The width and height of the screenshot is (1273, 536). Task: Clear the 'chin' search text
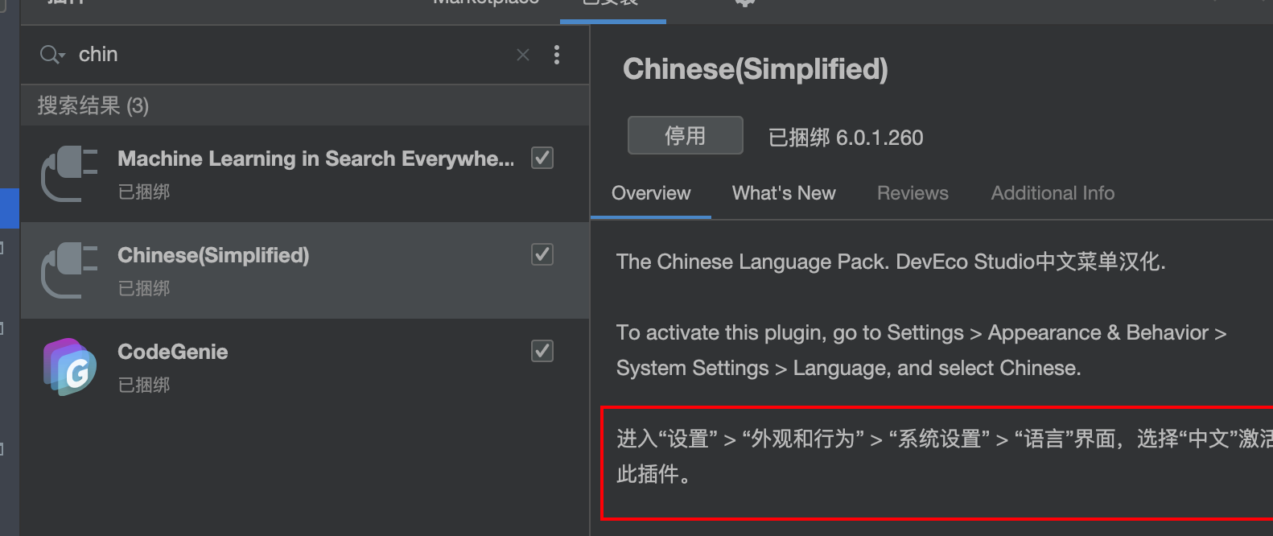point(523,55)
